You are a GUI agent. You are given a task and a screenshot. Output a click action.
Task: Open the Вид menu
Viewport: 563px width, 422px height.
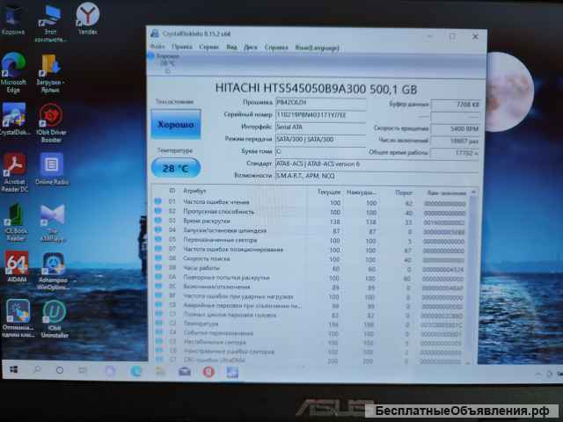pyautogui.click(x=231, y=47)
